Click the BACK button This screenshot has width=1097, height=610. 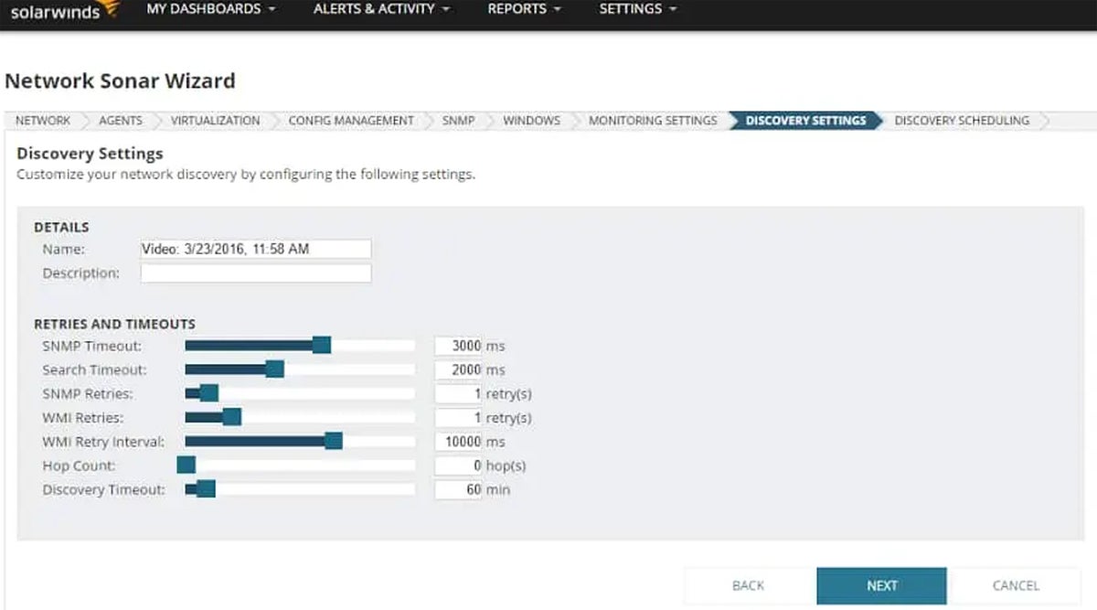748,585
